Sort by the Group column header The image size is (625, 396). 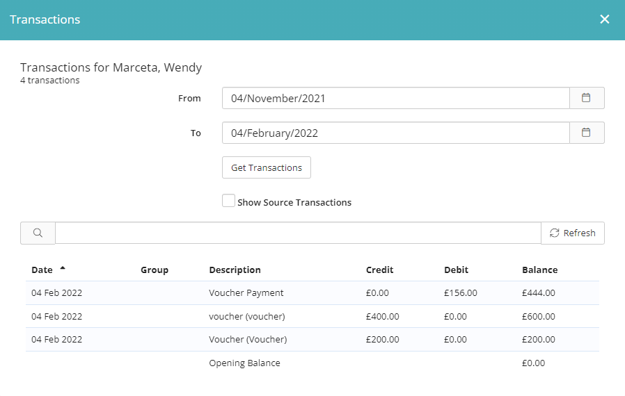[x=155, y=270]
